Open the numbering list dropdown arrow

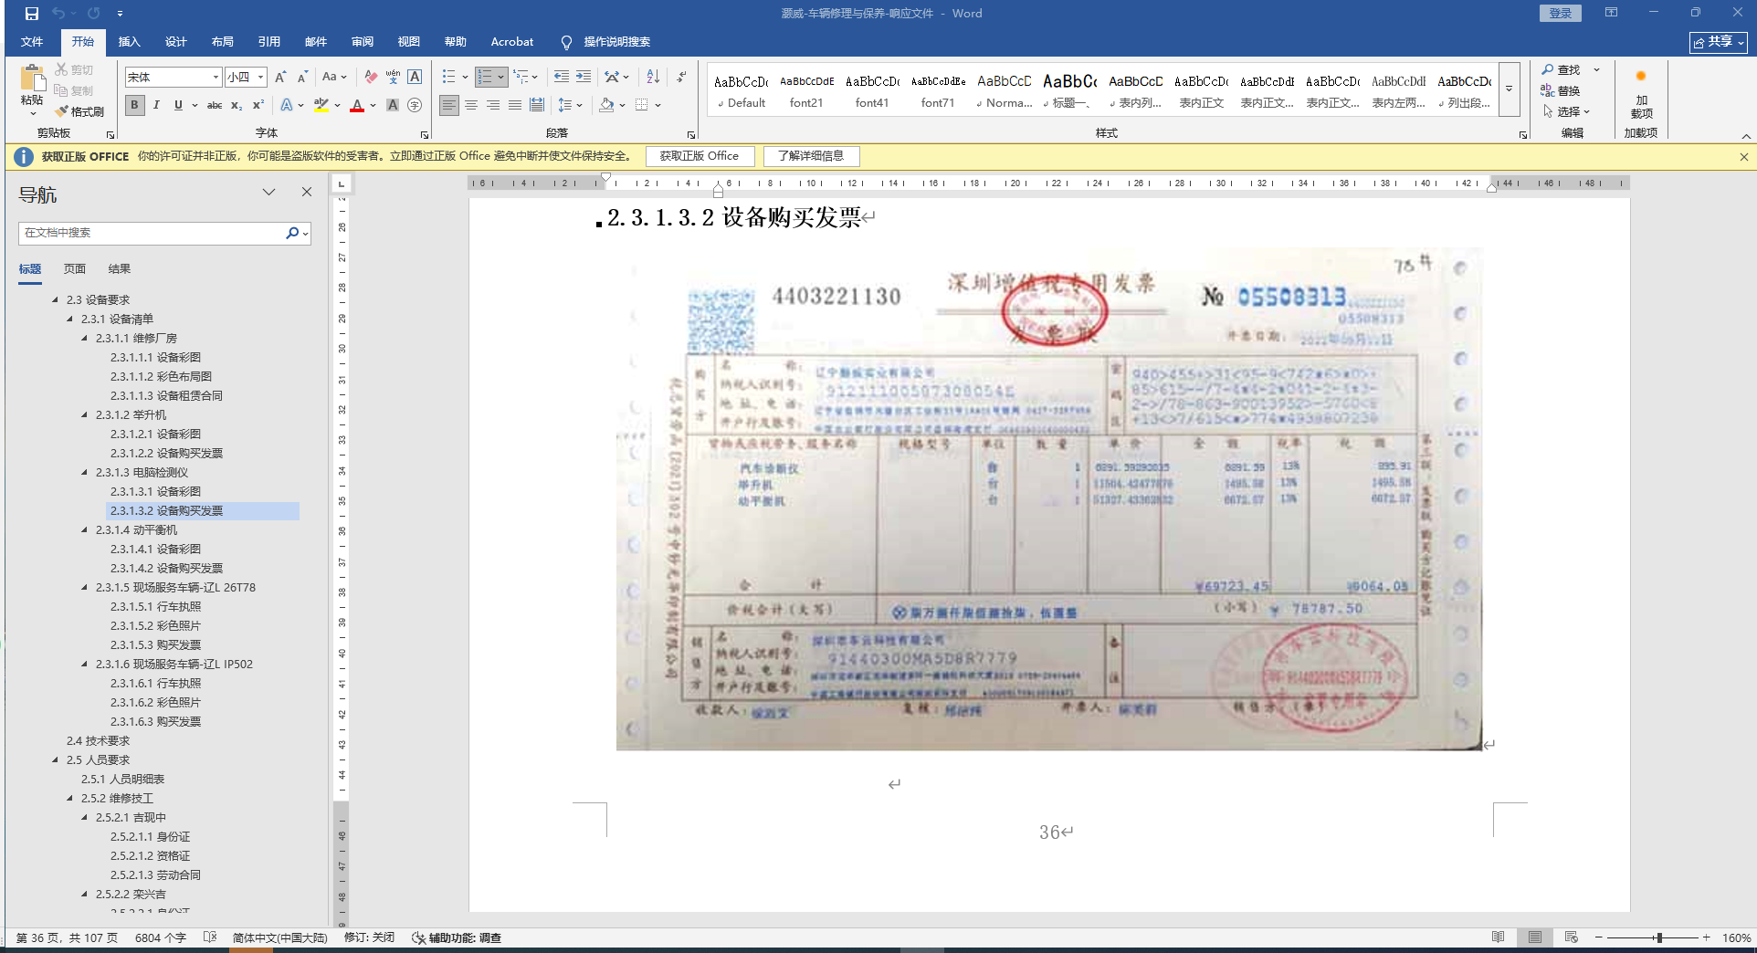click(x=500, y=78)
